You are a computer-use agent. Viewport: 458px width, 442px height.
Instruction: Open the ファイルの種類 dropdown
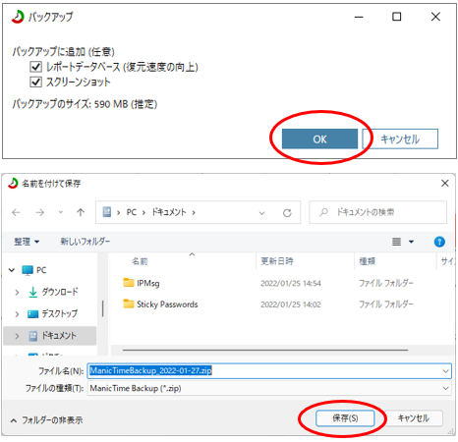pos(269,388)
